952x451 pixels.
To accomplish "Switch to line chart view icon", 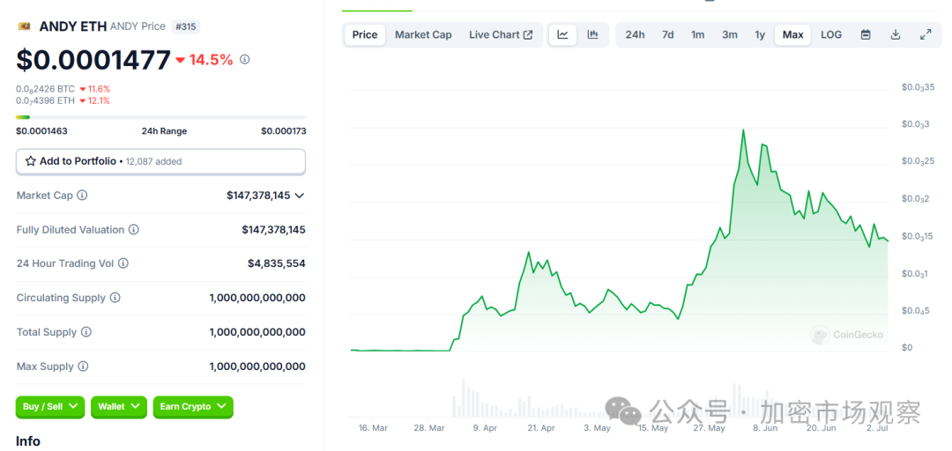I will tap(562, 34).
